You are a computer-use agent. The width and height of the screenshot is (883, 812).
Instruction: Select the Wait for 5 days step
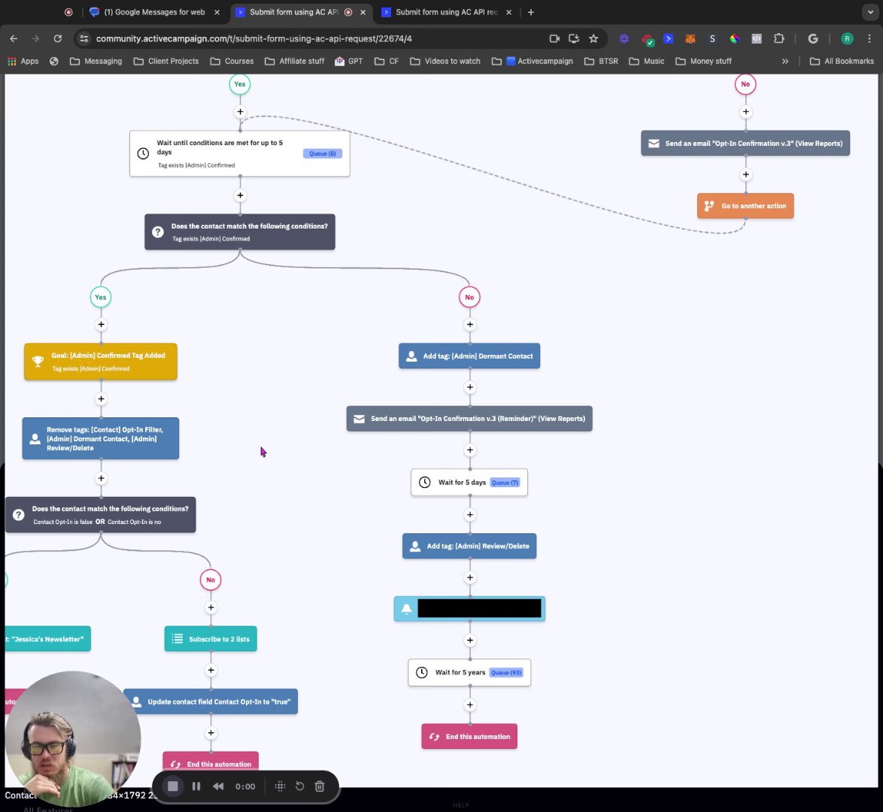tap(469, 482)
